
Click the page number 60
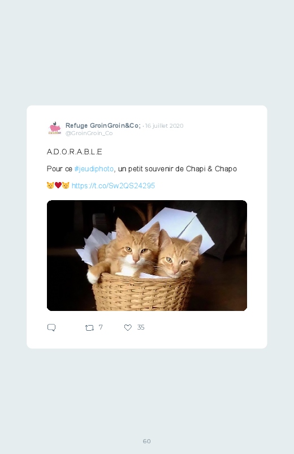tap(147, 441)
